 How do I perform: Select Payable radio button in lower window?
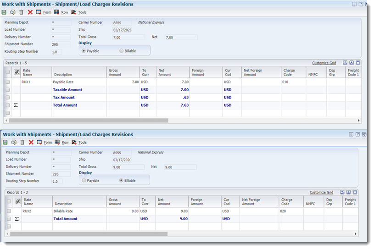pos(84,180)
